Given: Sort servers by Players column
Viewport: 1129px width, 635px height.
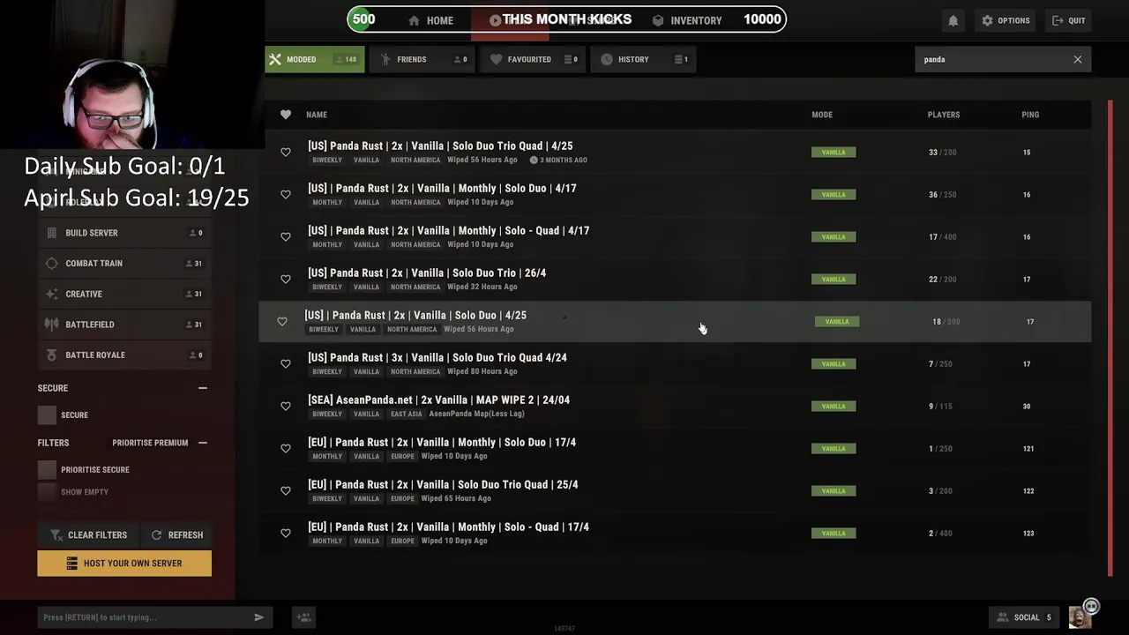Looking at the screenshot, I should [944, 115].
